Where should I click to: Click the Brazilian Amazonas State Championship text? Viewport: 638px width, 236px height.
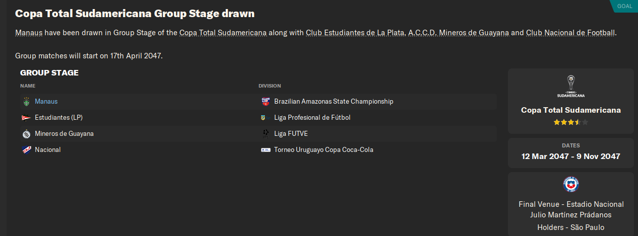click(x=334, y=102)
